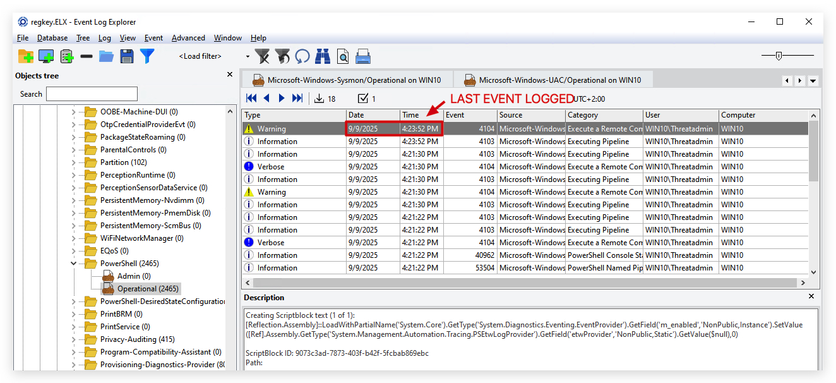
Task: Switch to Microsoft-Windows-Sysmon/Operational tab
Action: pos(346,80)
